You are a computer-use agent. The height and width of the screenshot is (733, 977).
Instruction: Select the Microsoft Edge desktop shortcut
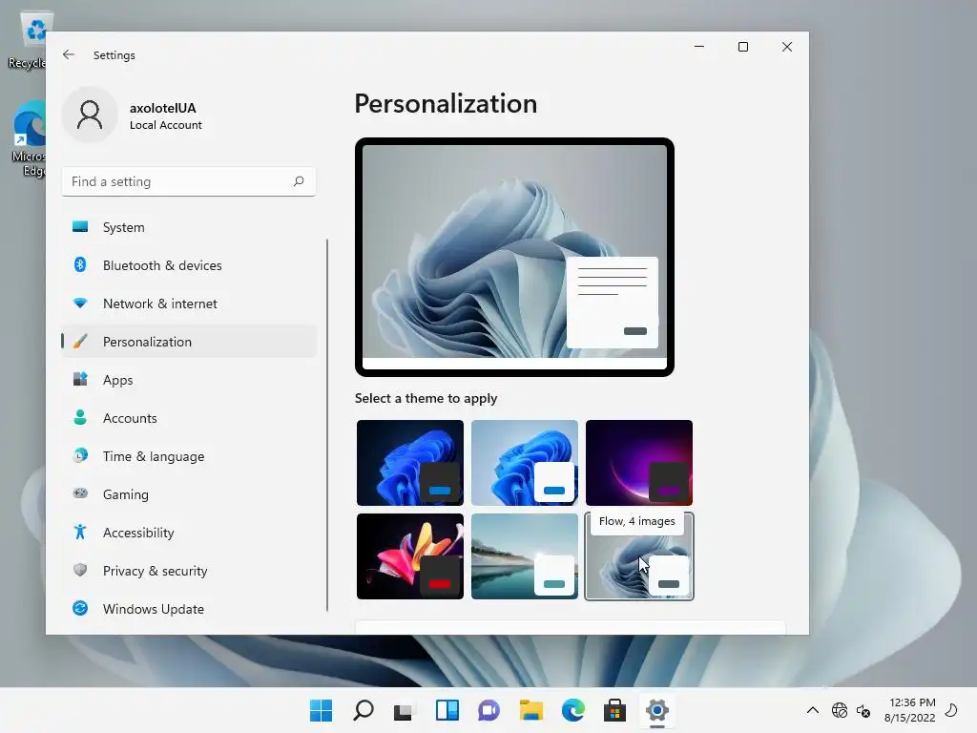(29, 139)
